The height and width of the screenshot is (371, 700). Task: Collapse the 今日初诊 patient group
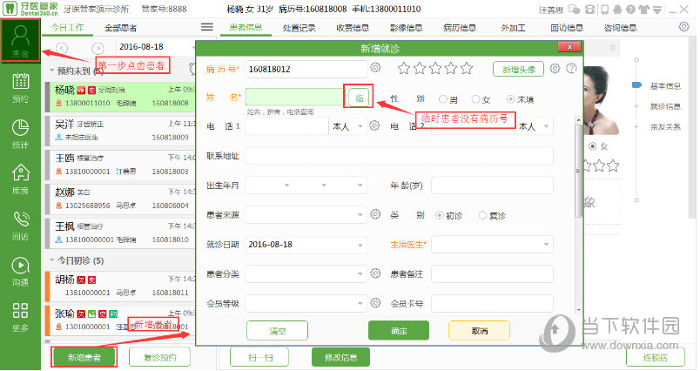(50, 260)
